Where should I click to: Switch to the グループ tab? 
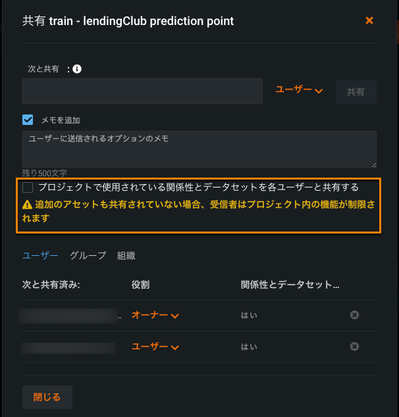pos(88,256)
